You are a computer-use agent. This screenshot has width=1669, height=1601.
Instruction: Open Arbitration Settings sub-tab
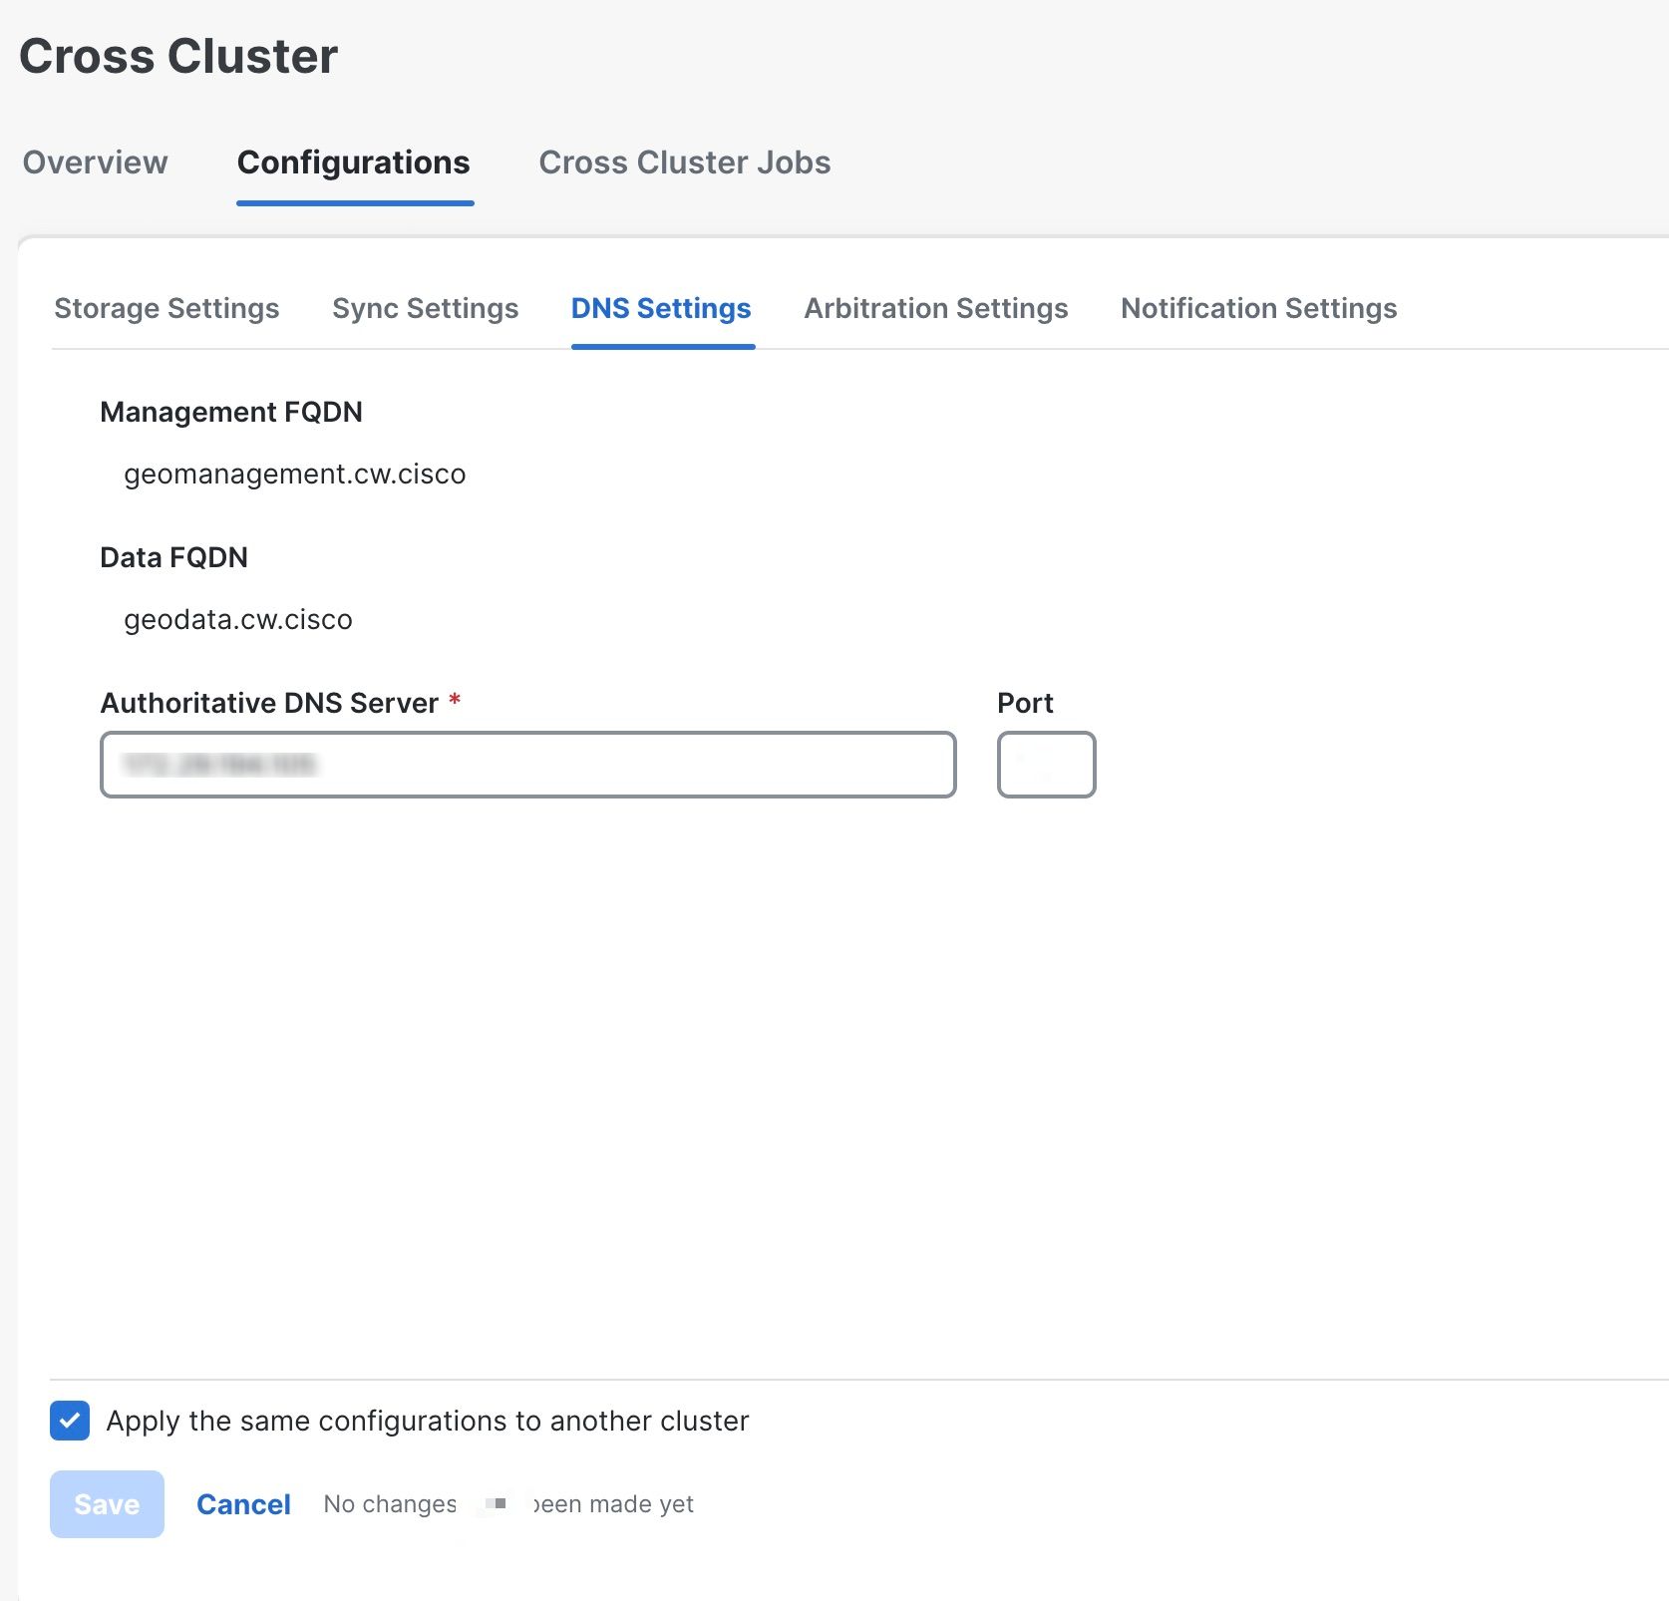pos(935,308)
